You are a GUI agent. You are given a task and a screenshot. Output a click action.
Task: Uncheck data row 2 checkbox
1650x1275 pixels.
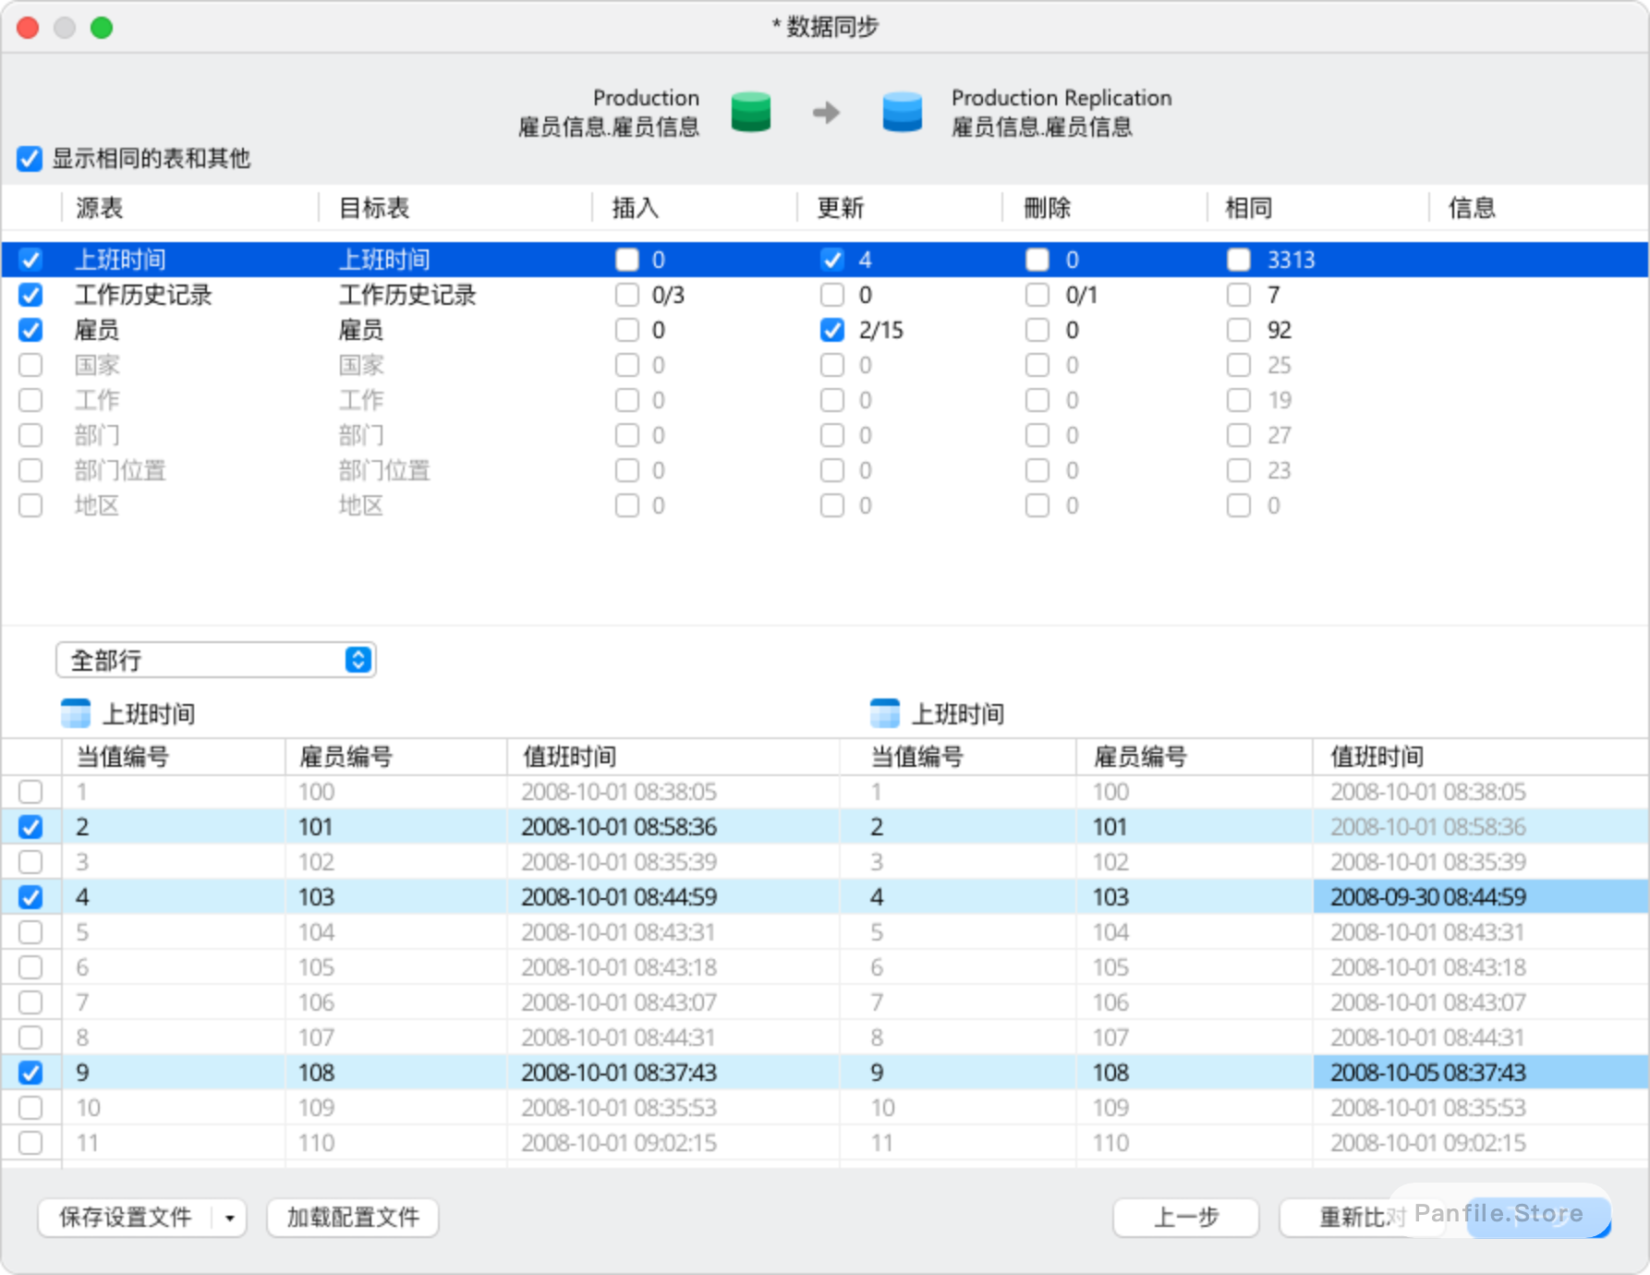click(x=30, y=827)
